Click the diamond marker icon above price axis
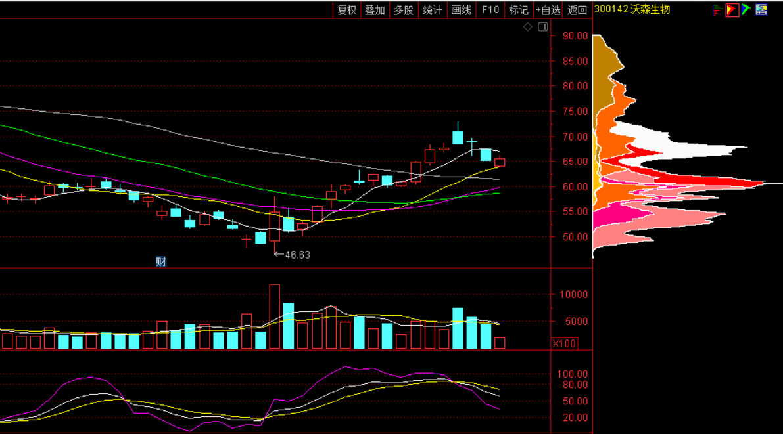 click(527, 27)
